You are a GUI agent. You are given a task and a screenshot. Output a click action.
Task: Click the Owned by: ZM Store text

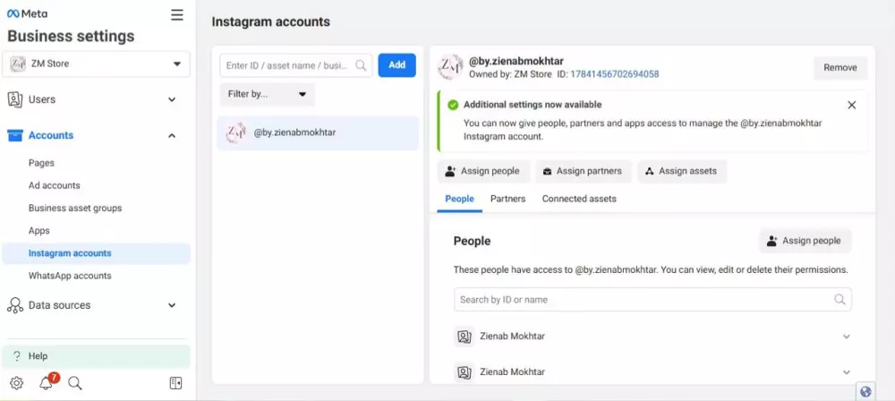click(x=510, y=74)
